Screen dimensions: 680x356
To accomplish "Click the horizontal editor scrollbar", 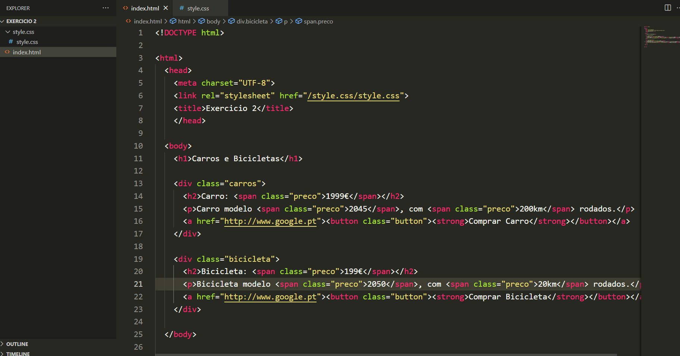I will tap(386, 355).
